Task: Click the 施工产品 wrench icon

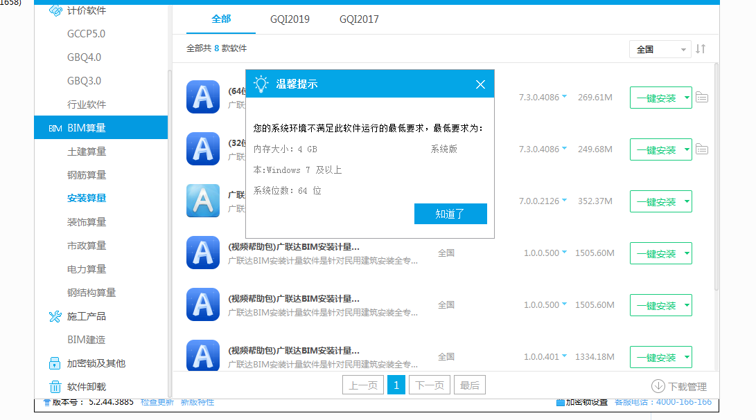Action: (55, 316)
